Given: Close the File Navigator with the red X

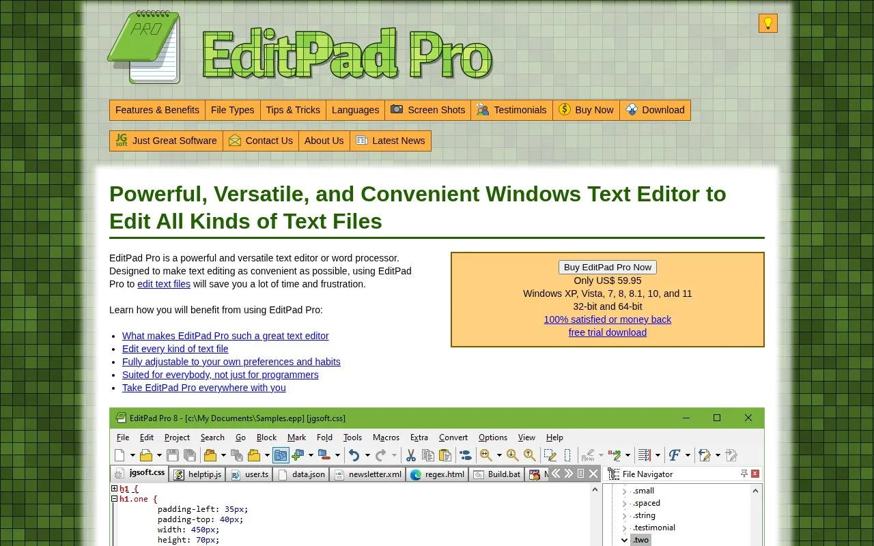Looking at the screenshot, I should click(x=755, y=474).
